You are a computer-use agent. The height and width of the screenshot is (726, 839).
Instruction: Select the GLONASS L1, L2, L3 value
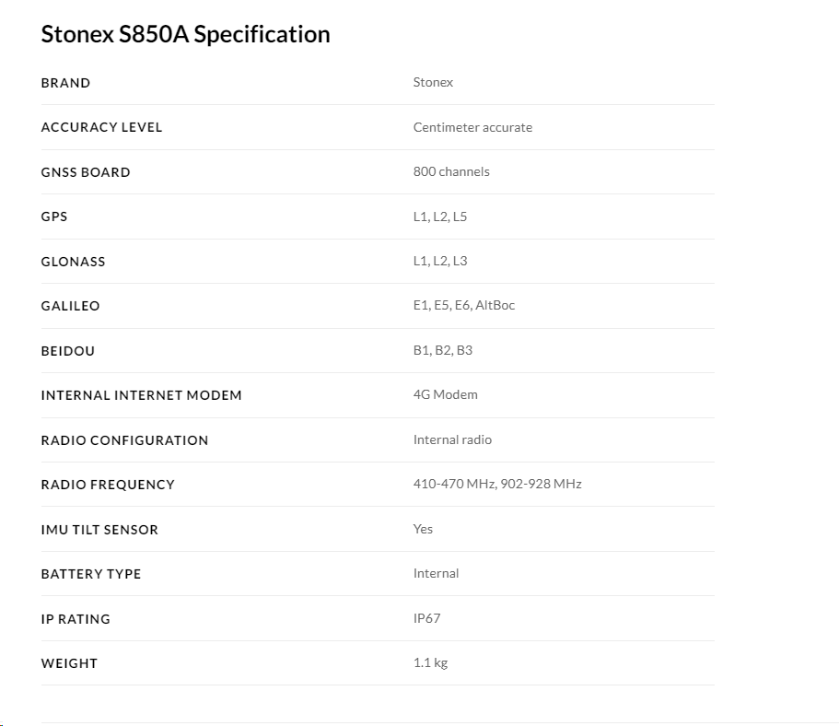click(x=440, y=261)
